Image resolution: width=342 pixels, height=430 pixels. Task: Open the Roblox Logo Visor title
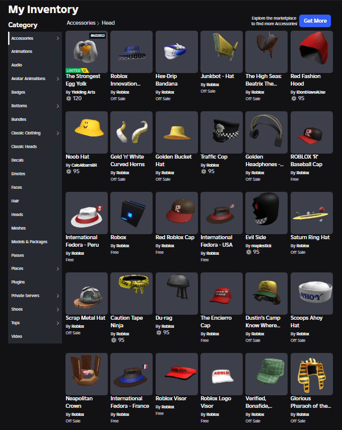[216, 402]
